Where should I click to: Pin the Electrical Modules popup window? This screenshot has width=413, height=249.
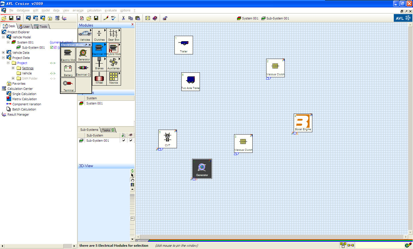click(86, 45)
